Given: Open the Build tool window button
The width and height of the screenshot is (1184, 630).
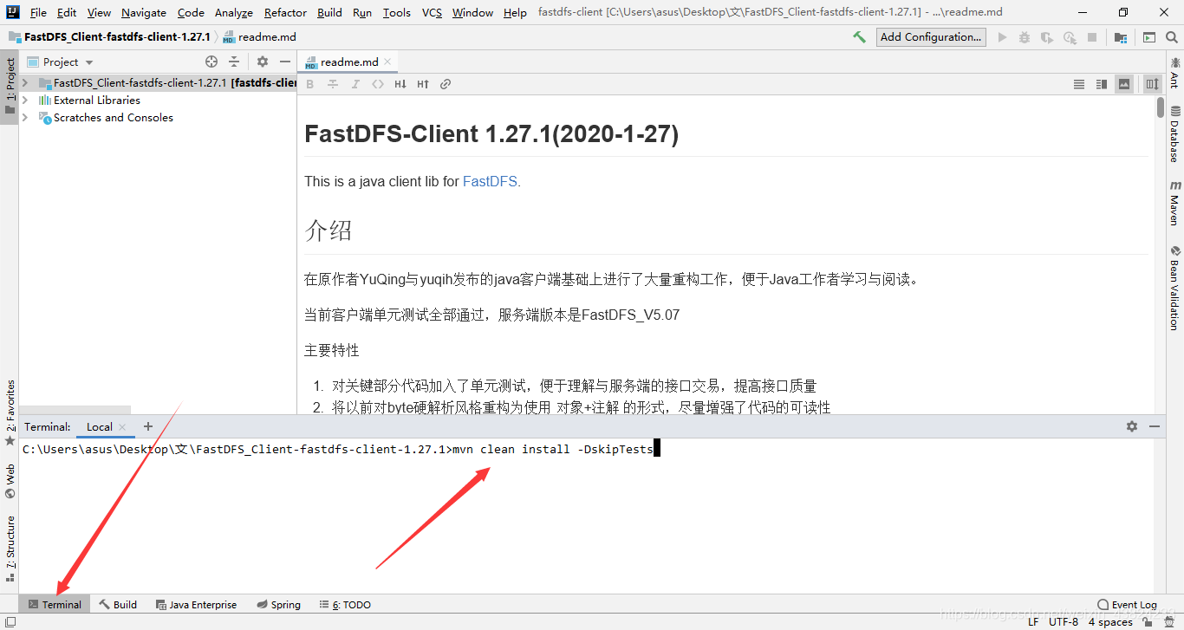Looking at the screenshot, I should point(118,604).
